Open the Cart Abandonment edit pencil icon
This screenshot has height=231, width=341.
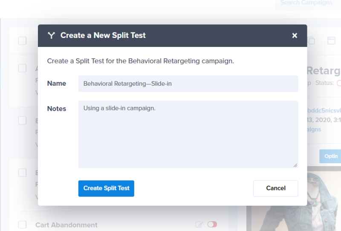pos(199,224)
